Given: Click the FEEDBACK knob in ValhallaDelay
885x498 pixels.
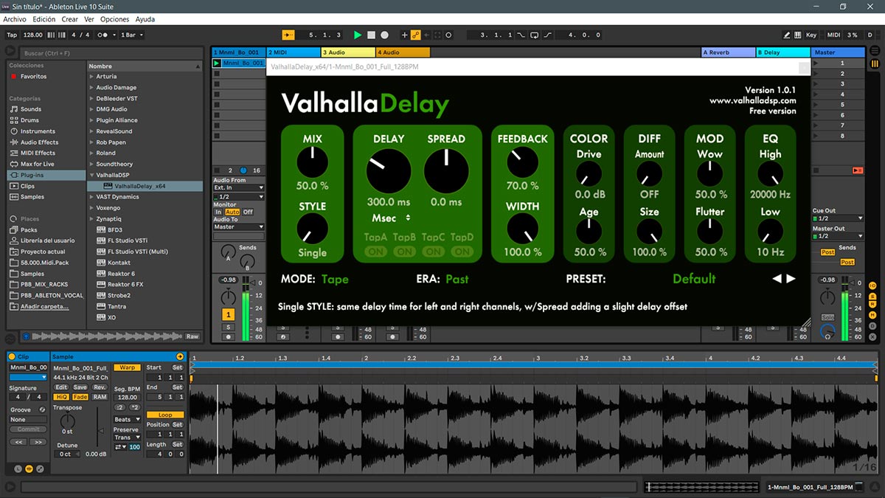Looking at the screenshot, I should (523, 162).
